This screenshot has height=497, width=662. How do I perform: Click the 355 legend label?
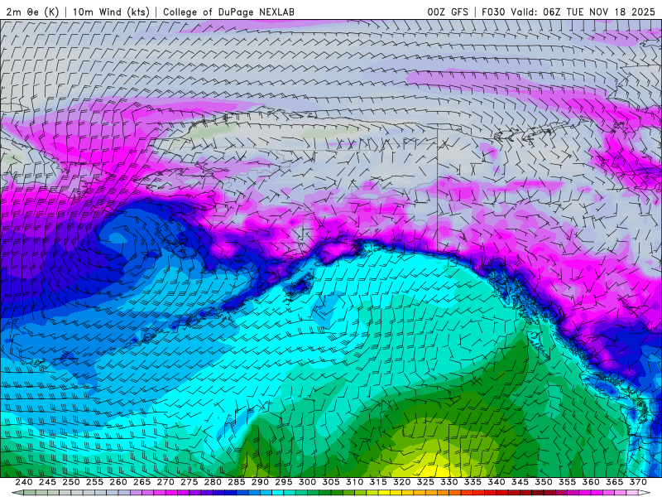[568, 482]
